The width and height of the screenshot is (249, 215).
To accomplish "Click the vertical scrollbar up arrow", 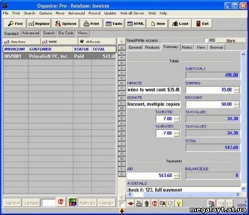I will click(x=243, y=54).
